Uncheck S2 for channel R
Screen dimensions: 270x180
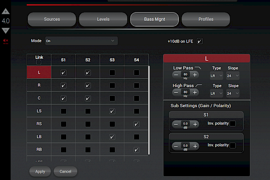point(88,85)
